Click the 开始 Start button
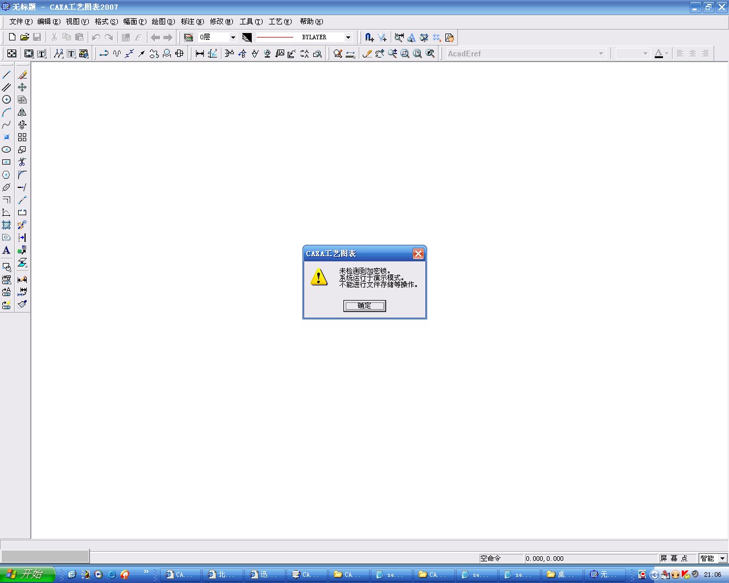Viewport: 729px width, 583px height. [x=27, y=574]
